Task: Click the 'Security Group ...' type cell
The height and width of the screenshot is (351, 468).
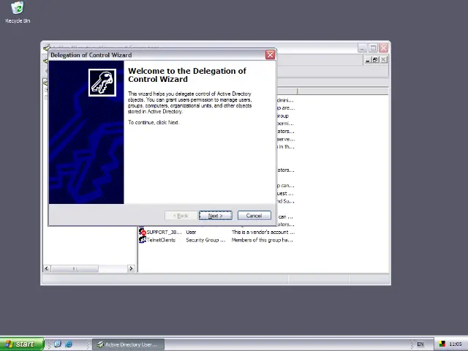Action: tap(205, 240)
